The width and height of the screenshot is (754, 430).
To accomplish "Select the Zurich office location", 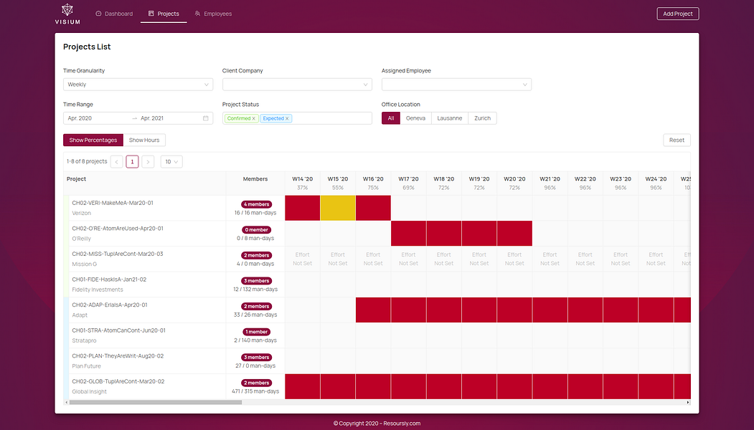I will click(x=482, y=118).
